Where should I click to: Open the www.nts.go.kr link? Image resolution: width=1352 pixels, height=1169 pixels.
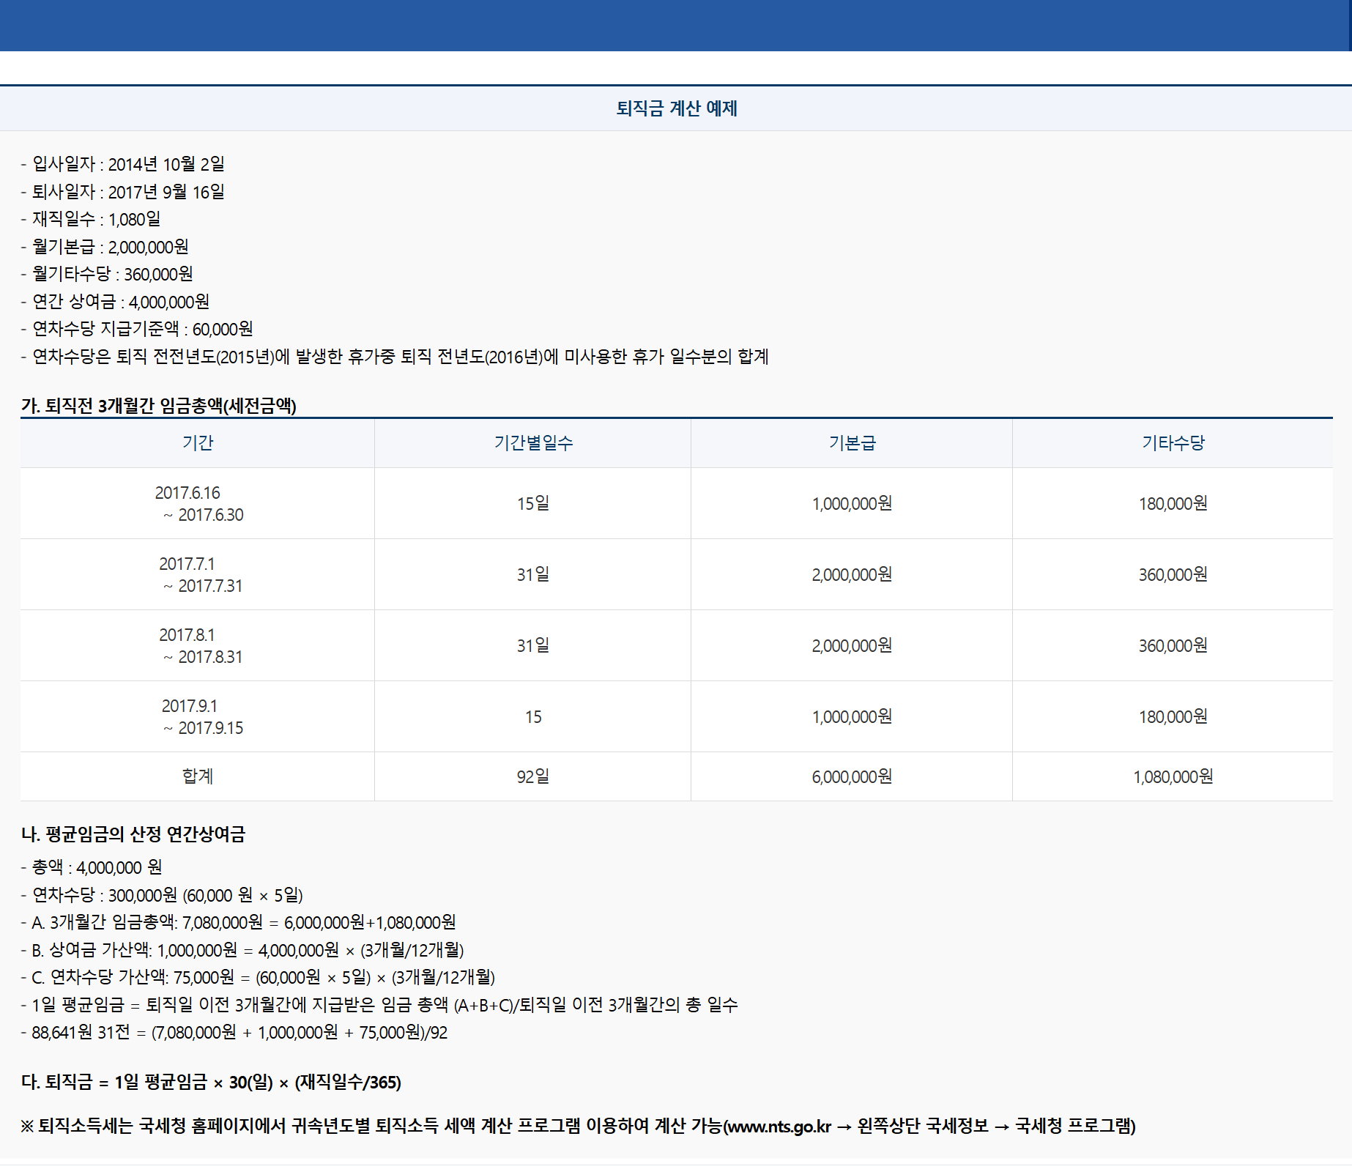pyautogui.click(x=779, y=1128)
